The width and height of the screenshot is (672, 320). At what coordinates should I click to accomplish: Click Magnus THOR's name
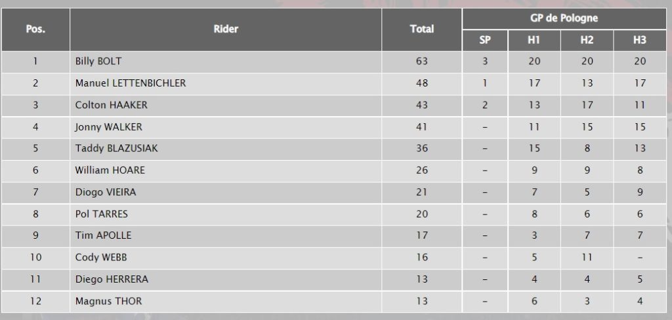(x=108, y=301)
